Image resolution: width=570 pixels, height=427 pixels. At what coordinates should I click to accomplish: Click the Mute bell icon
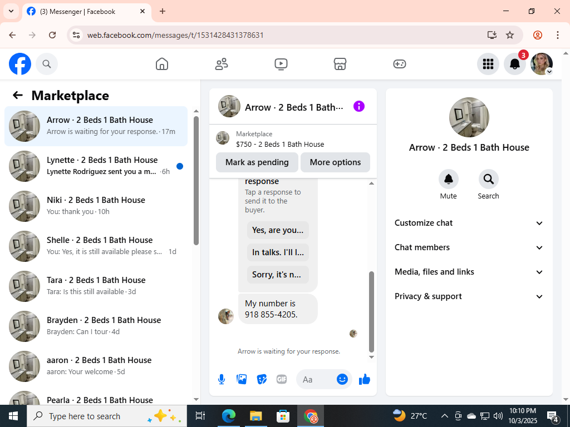[x=449, y=179]
